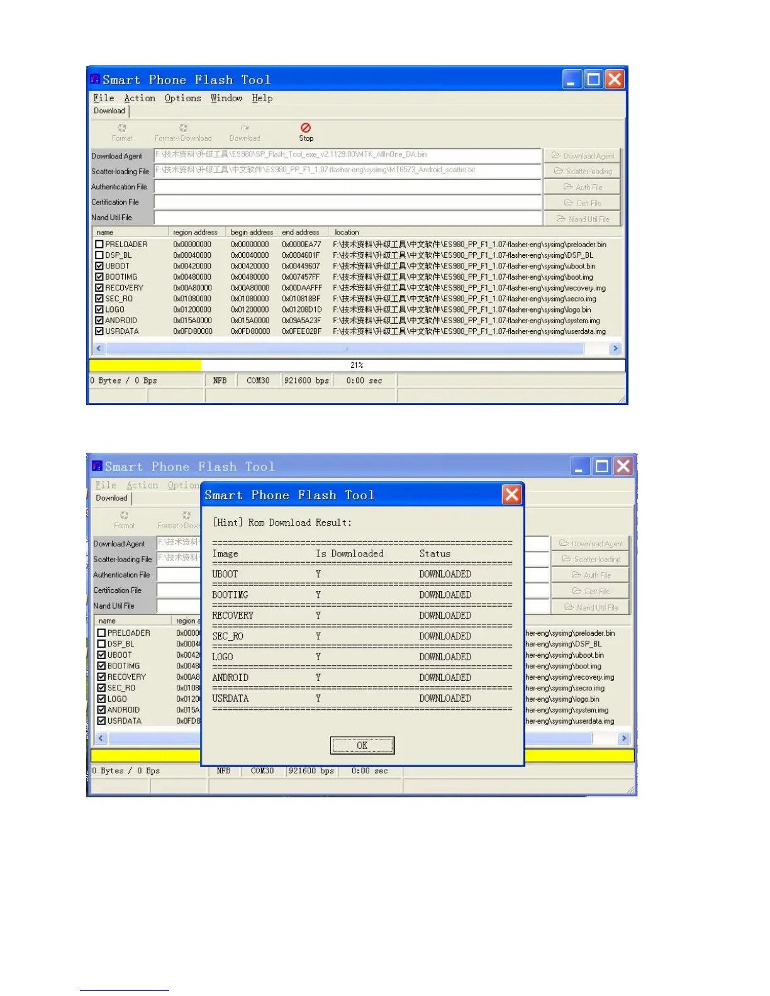The width and height of the screenshot is (770, 996).
Task: Click the Auth File button in top window
Action: [583, 187]
